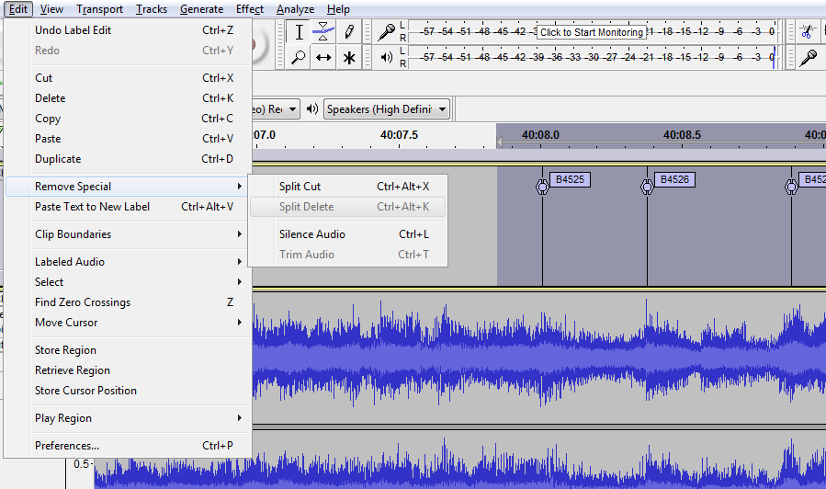Click timeline ruler at 40:08.5
826x489 pixels.
pyautogui.click(x=682, y=135)
